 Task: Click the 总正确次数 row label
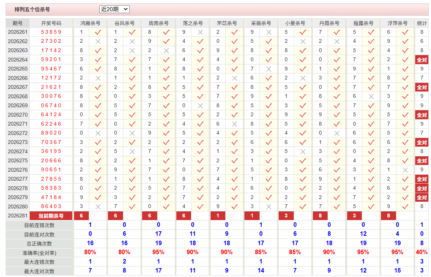pyautogui.click(x=39, y=244)
